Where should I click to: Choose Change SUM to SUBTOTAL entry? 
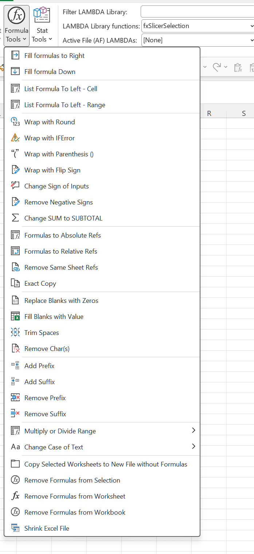(x=102, y=218)
